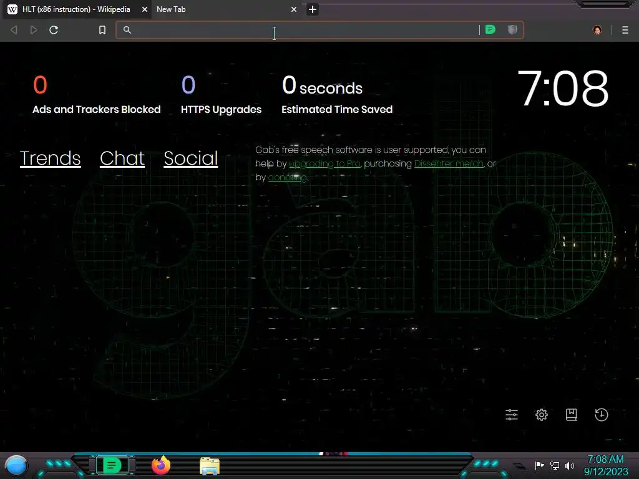639x479 pixels.
Task: Reload the current page
Action: 54,30
